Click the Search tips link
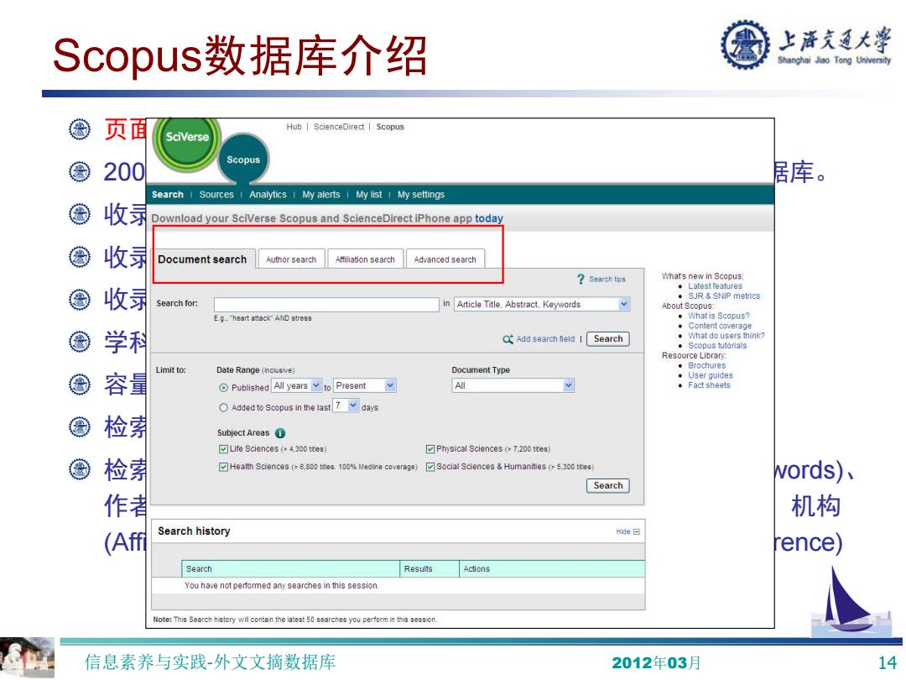The image size is (906, 680). click(x=607, y=280)
